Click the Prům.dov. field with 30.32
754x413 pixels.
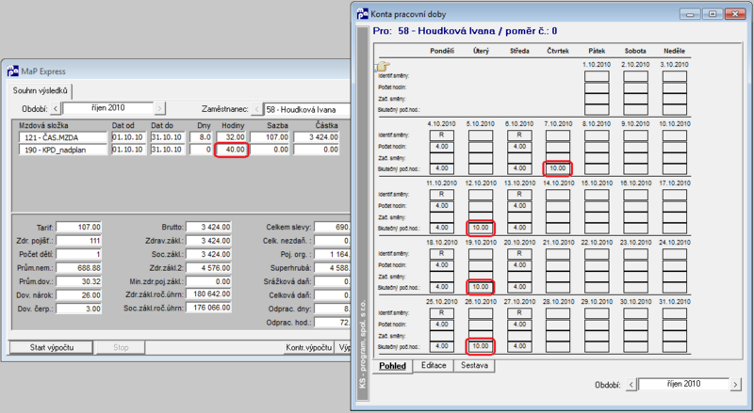pos(79,281)
